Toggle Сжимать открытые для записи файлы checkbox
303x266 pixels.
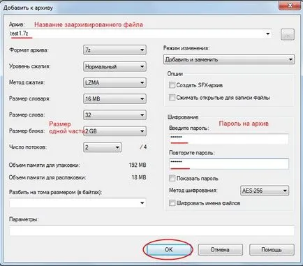(172, 97)
